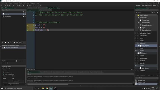Clean the project with the clean icon
The height and width of the screenshot is (90, 160).
click(24, 5)
